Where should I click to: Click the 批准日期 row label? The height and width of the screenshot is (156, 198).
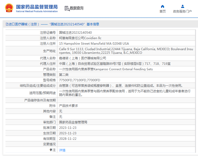49,128
